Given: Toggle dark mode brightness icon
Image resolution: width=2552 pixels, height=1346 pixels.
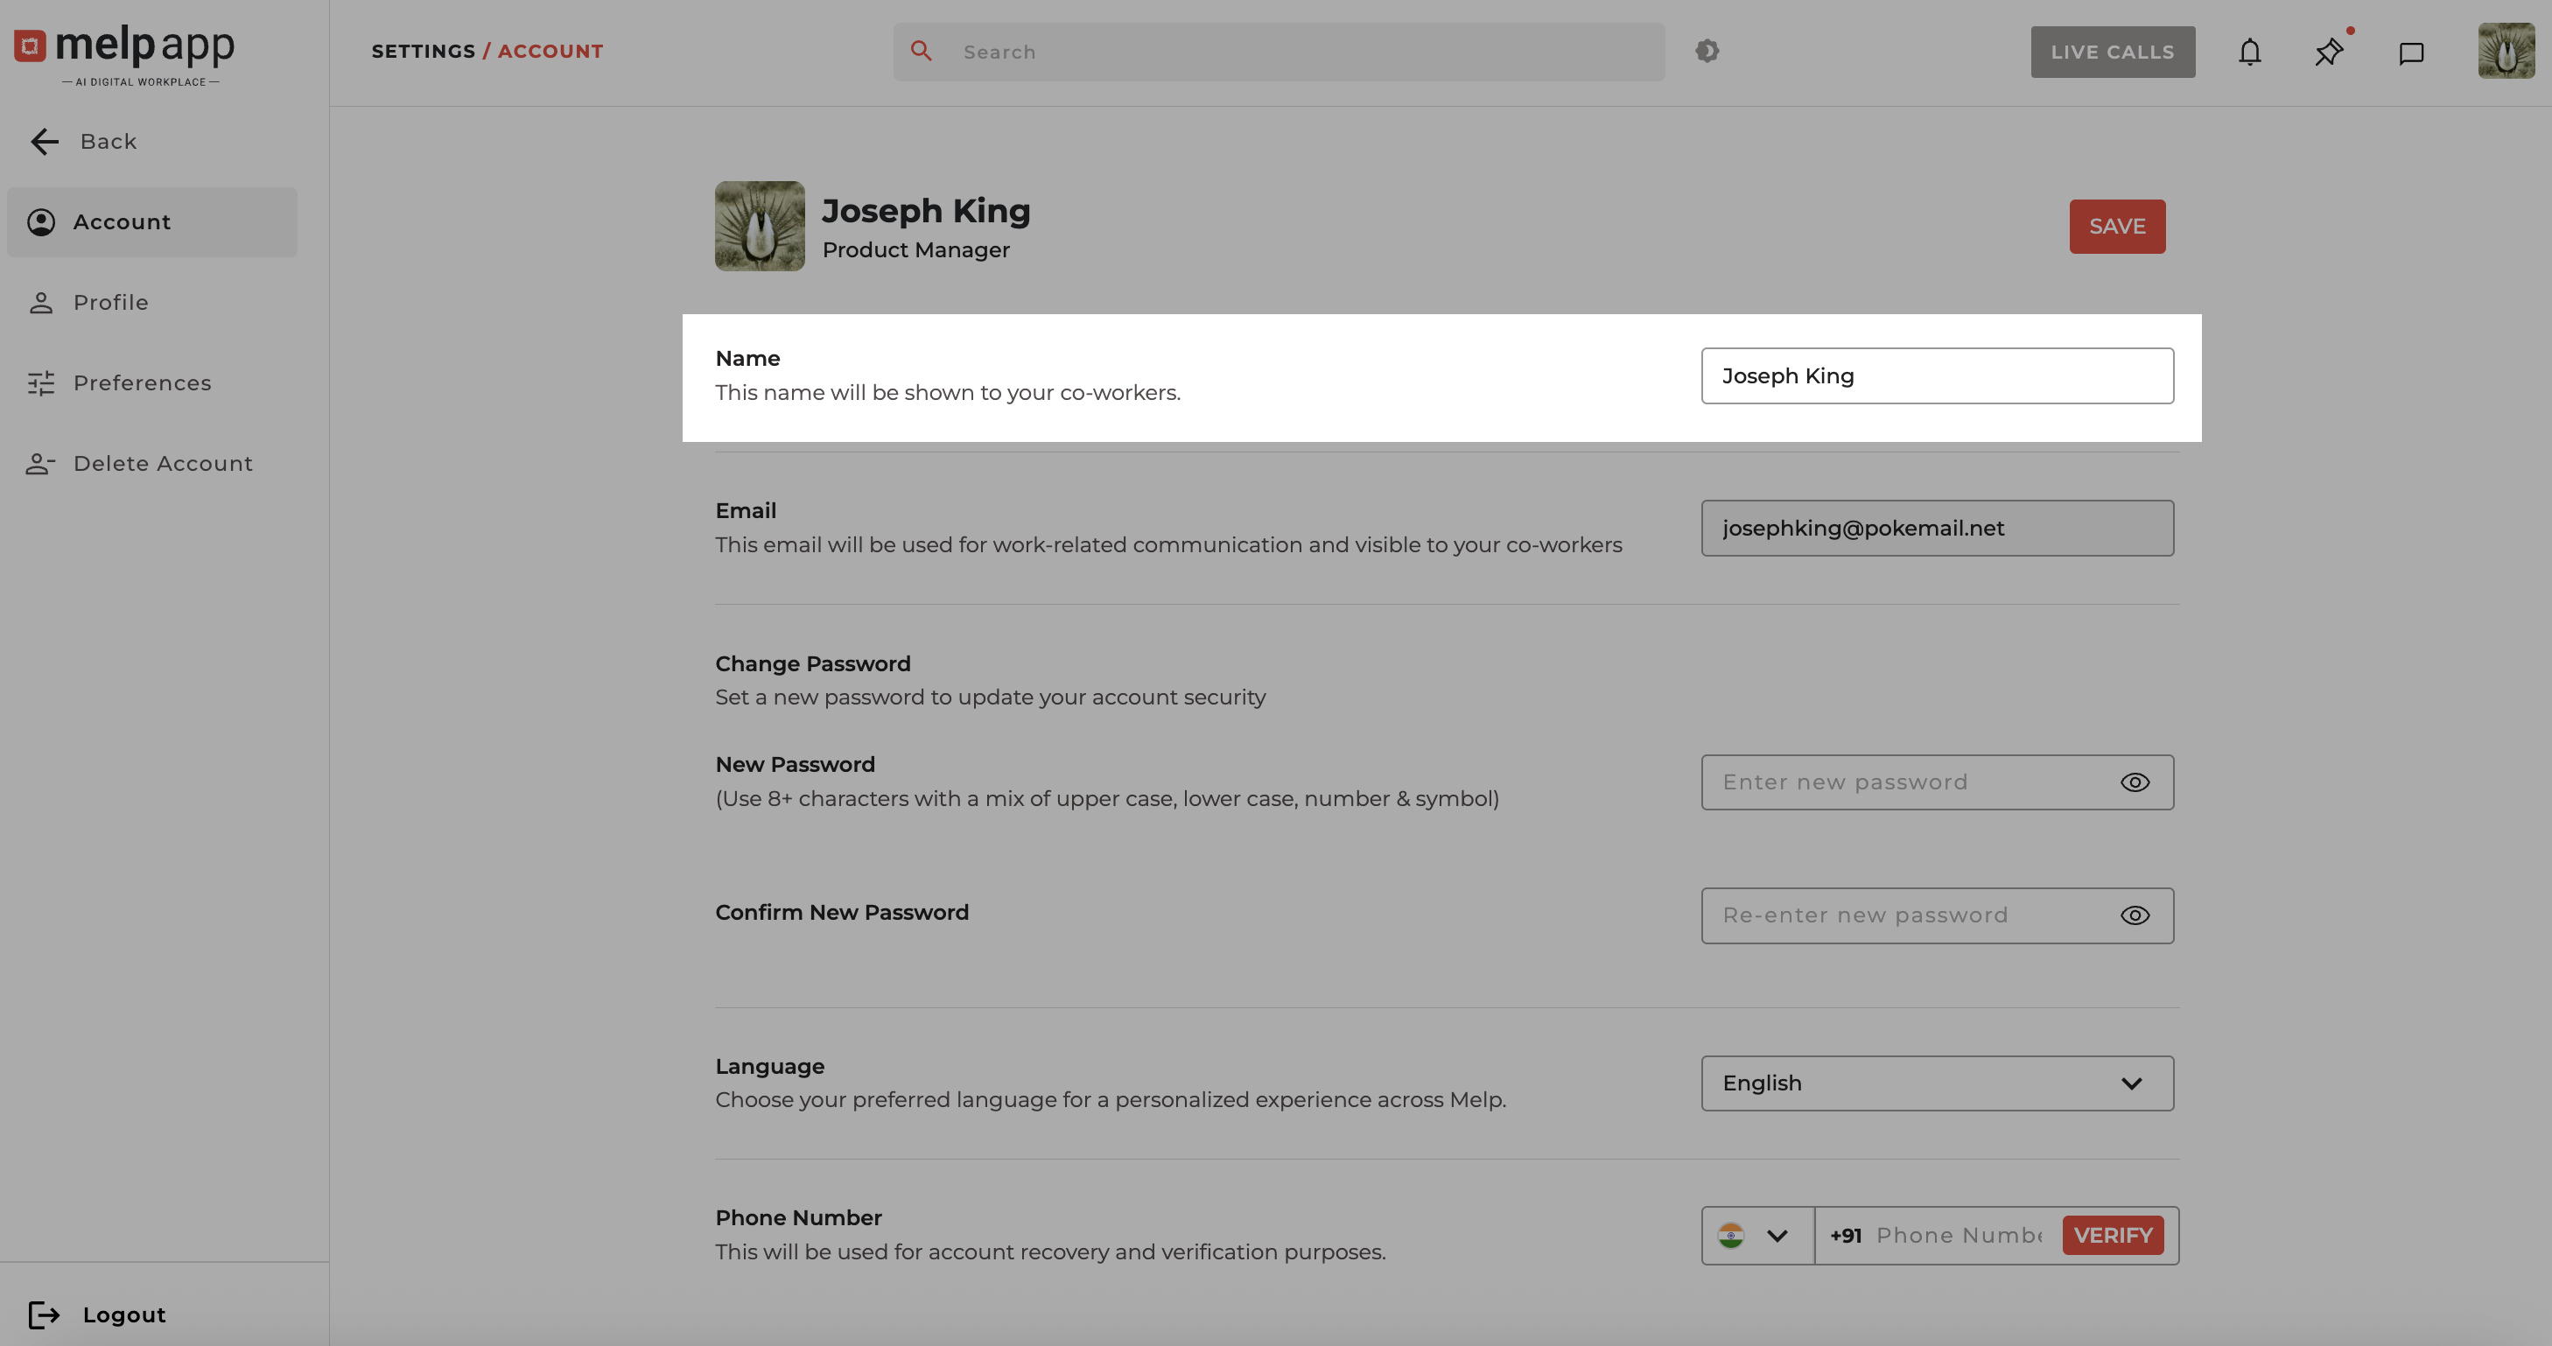Looking at the screenshot, I should pos(1707,51).
